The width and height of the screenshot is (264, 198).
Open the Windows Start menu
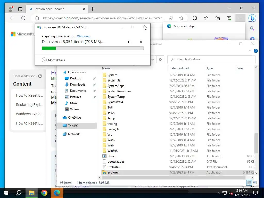click(x=6, y=193)
